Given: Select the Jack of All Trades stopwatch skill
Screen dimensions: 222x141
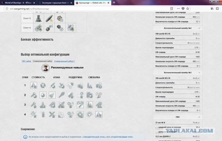Looking at the screenshot, I should point(43,95).
